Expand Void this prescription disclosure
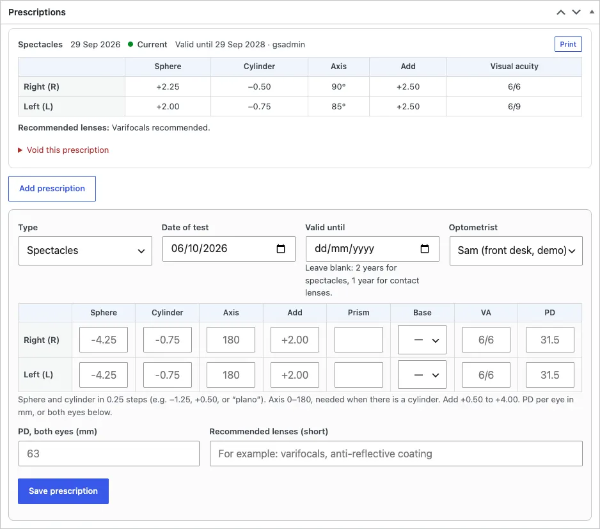This screenshot has width=600, height=529. point(63,150)
